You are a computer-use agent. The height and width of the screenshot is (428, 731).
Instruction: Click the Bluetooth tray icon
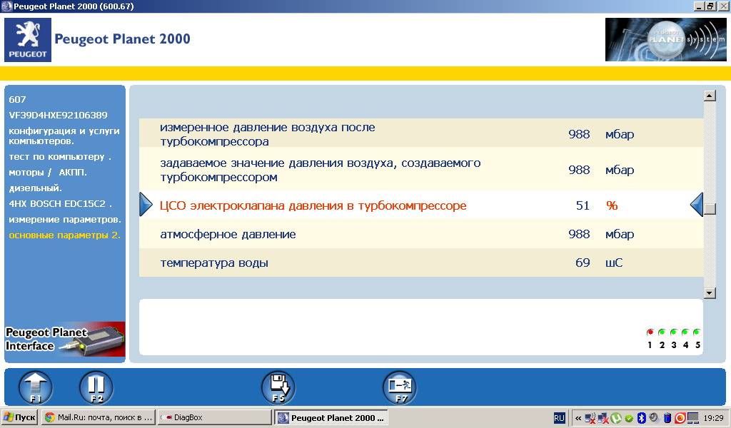coord(641,418)
